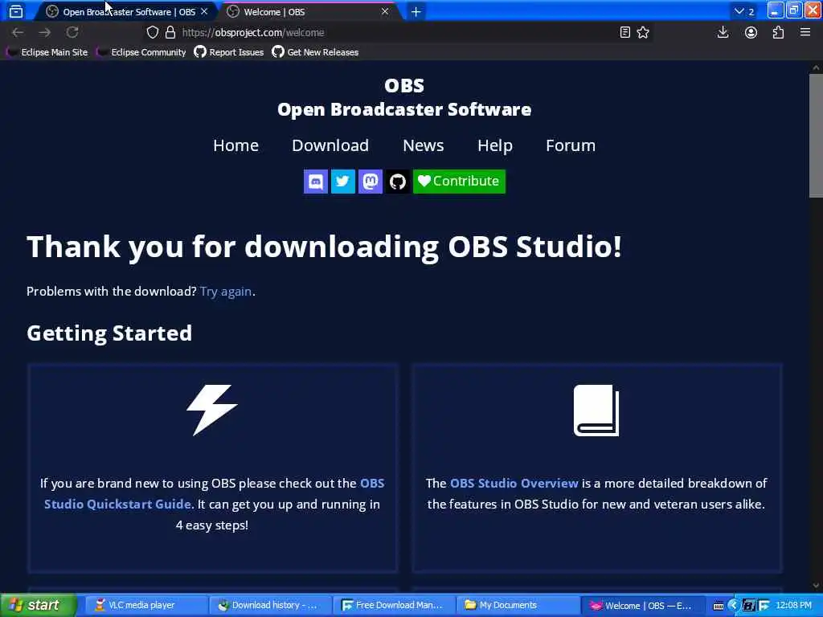Screen dimensions: 823x617
Task: Expand hidden system tray icons arrow
Action: point(733,606)
